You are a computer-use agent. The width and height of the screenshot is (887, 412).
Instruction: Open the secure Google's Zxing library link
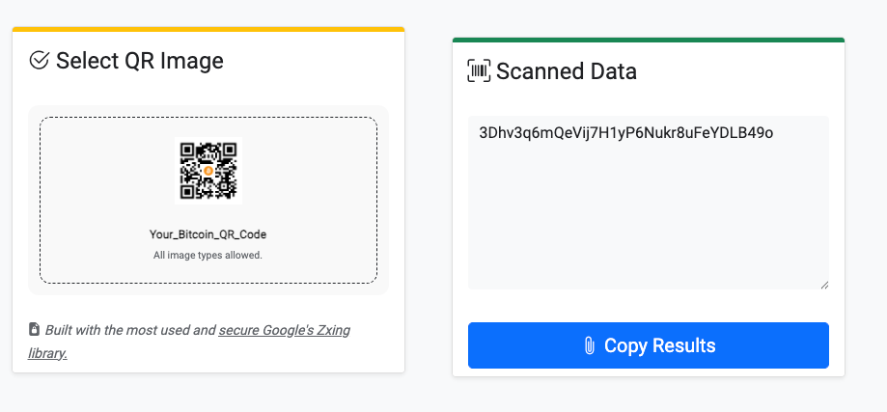pos(284,331)
